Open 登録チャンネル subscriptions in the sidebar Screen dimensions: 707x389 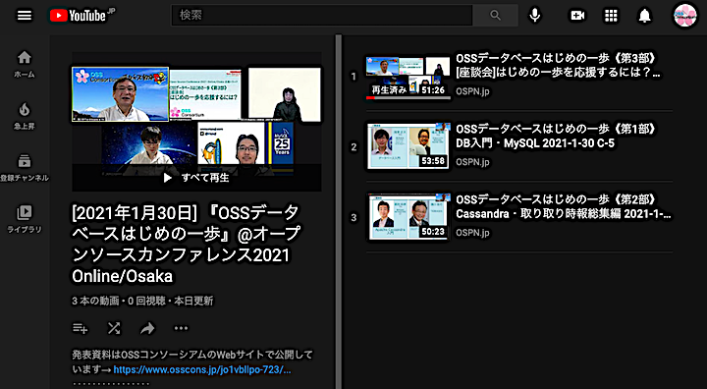[25, 168]
